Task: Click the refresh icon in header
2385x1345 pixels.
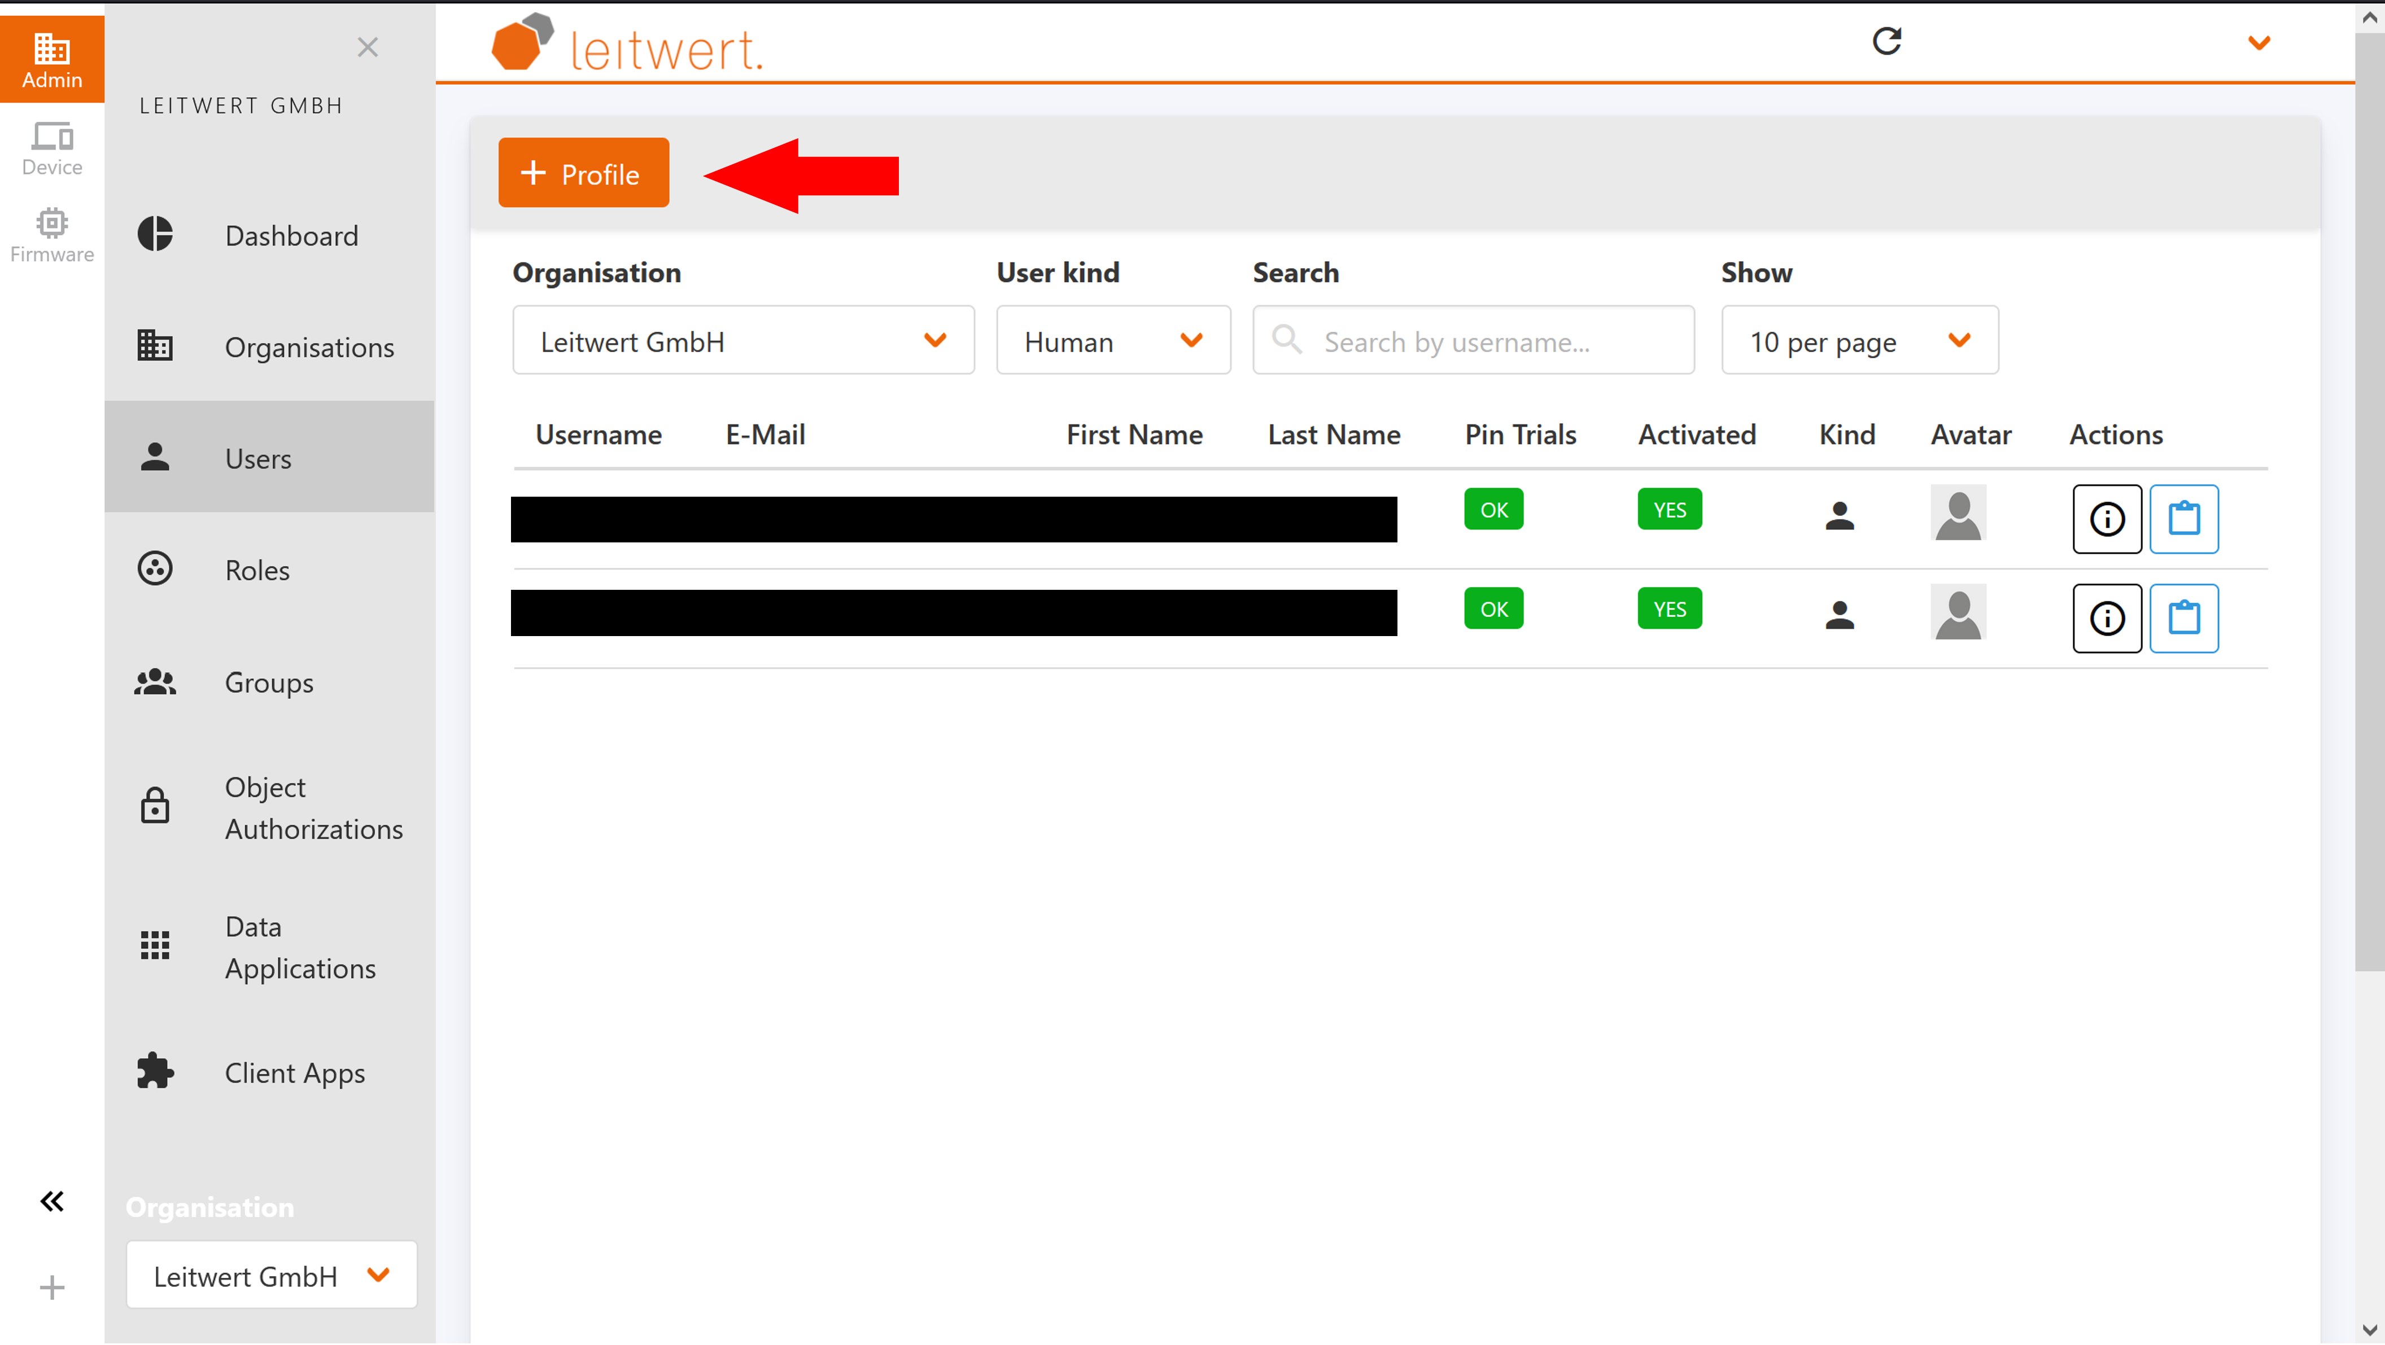Action: [x=1886, y=41]
